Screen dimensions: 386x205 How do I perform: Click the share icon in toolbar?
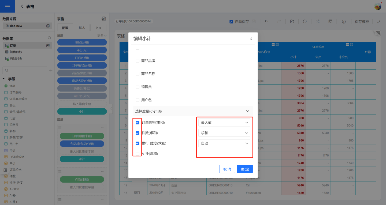point(318,22)
